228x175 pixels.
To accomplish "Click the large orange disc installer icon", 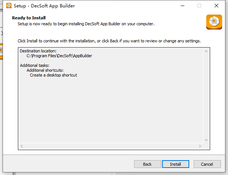I will [214, 22].
